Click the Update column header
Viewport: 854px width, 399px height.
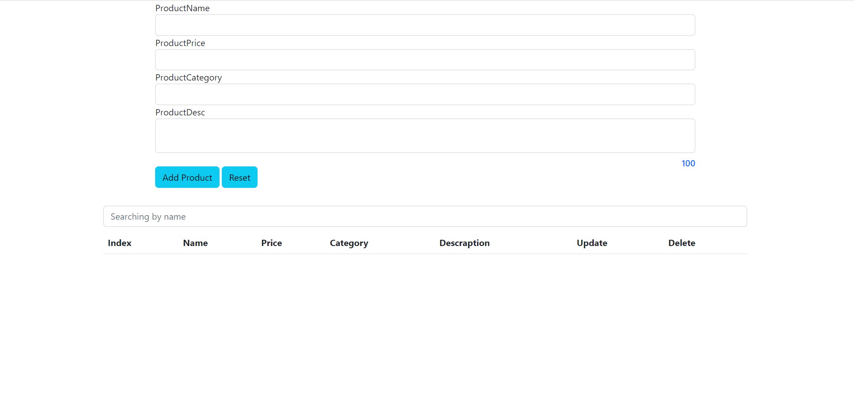(592, 243)
